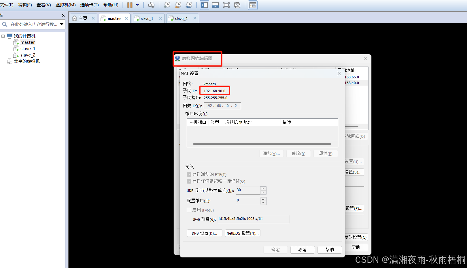Close the 主页 tab

pos(93,18)
